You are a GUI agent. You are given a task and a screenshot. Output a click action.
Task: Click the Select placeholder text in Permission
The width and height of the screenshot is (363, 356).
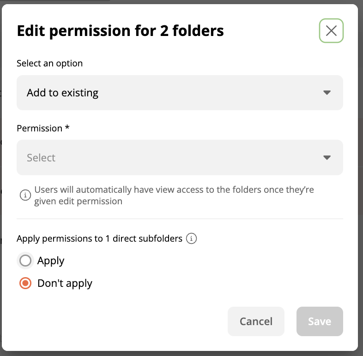coord(41,158)
